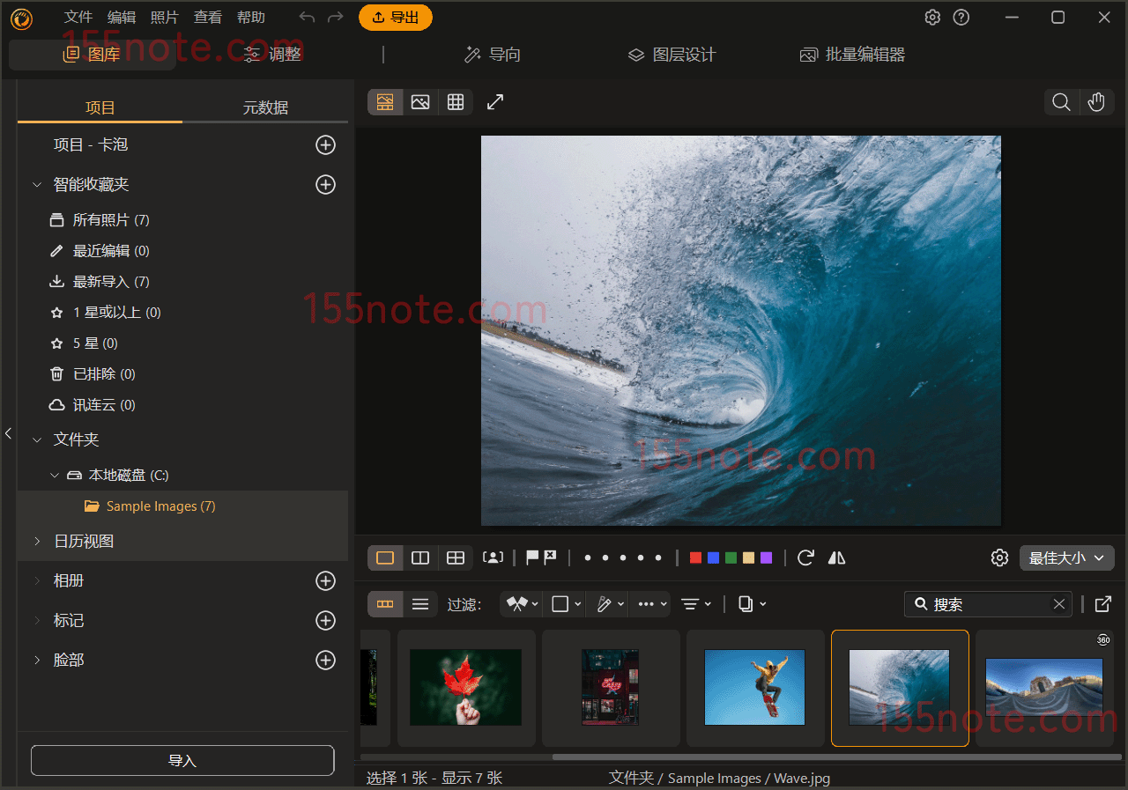Switch filmstrip to list view

[420, 604]
